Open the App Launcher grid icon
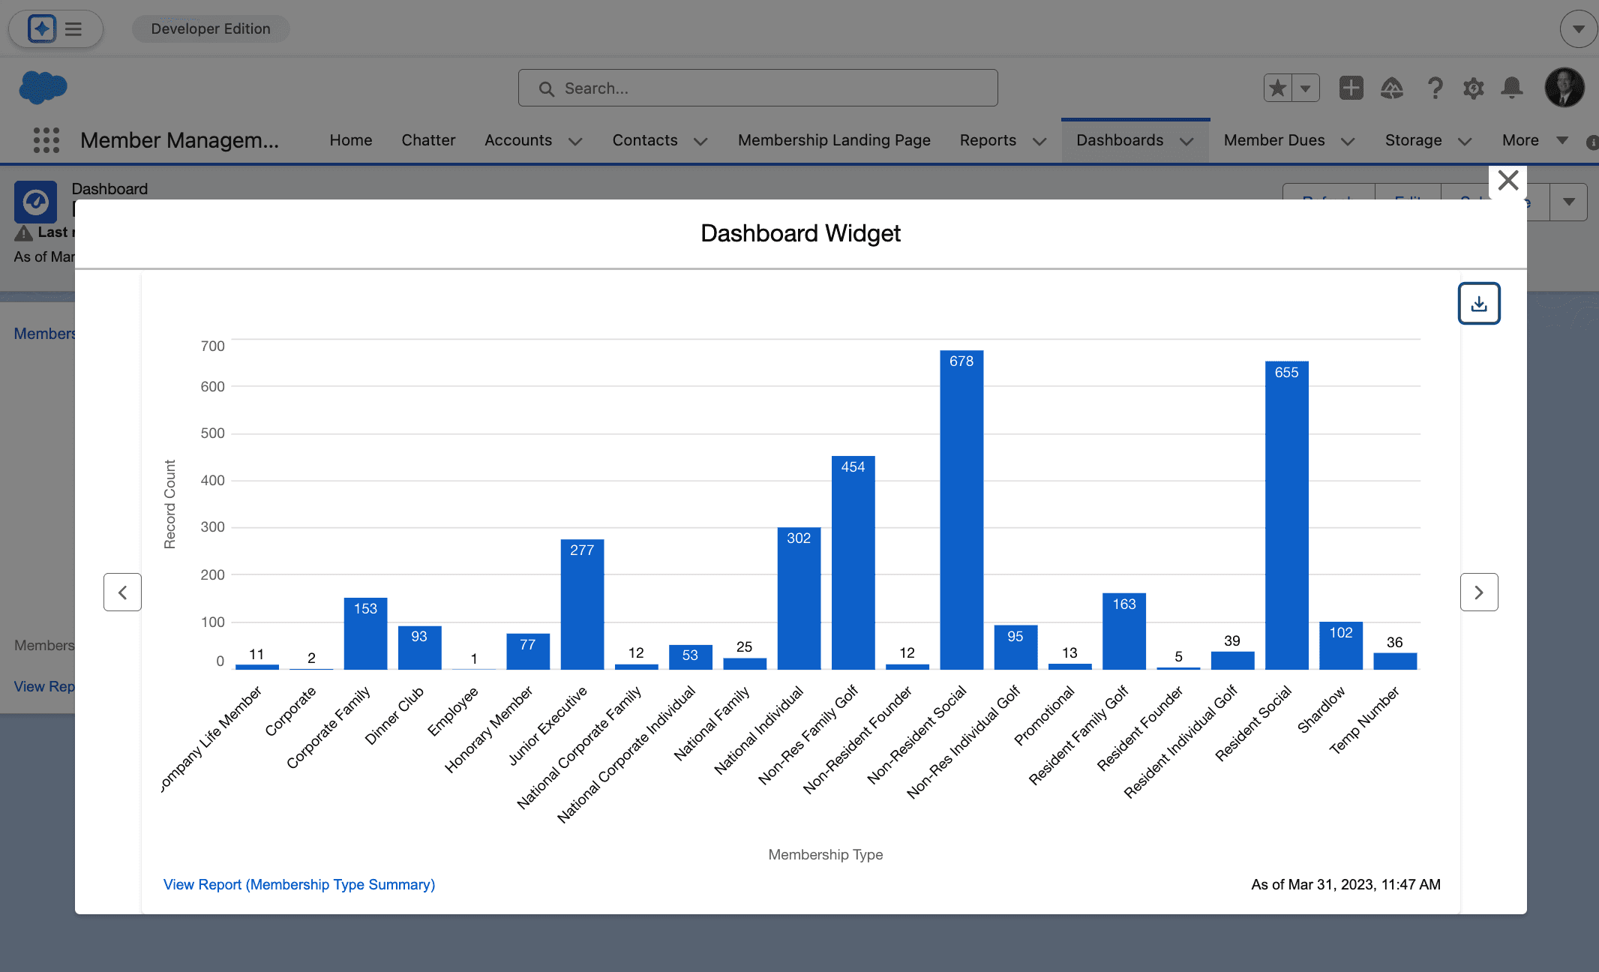This screenshot has height=972, width=1599. pyautogui.click(x=46, y=140)
